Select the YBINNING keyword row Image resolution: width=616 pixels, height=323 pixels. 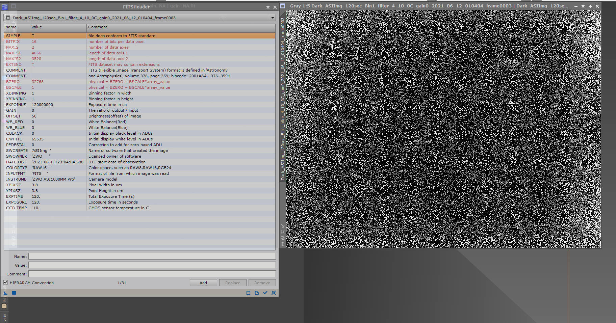(139, 99)
